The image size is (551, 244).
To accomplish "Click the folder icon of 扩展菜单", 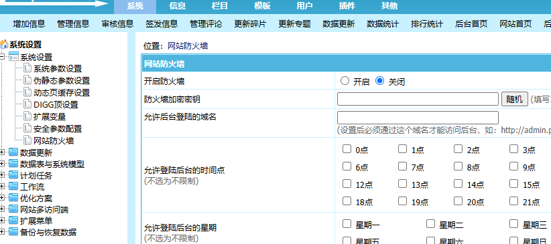I will (13, 221).
